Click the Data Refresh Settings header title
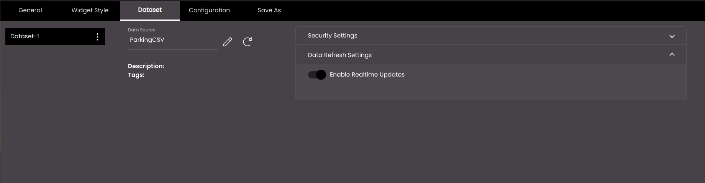705x183 pixels. (x=340, y=55)
